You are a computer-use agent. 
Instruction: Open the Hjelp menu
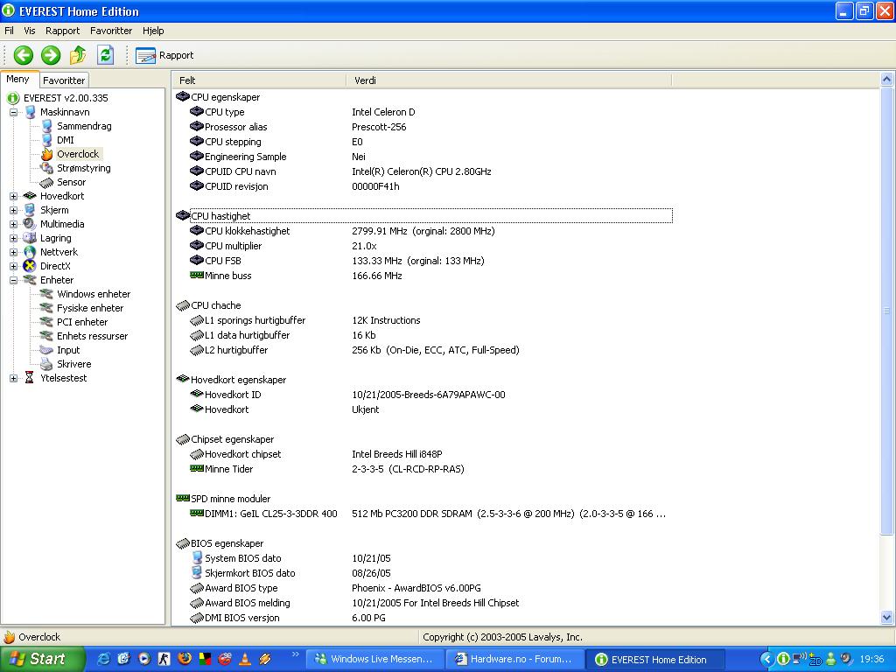click(153, 31)
